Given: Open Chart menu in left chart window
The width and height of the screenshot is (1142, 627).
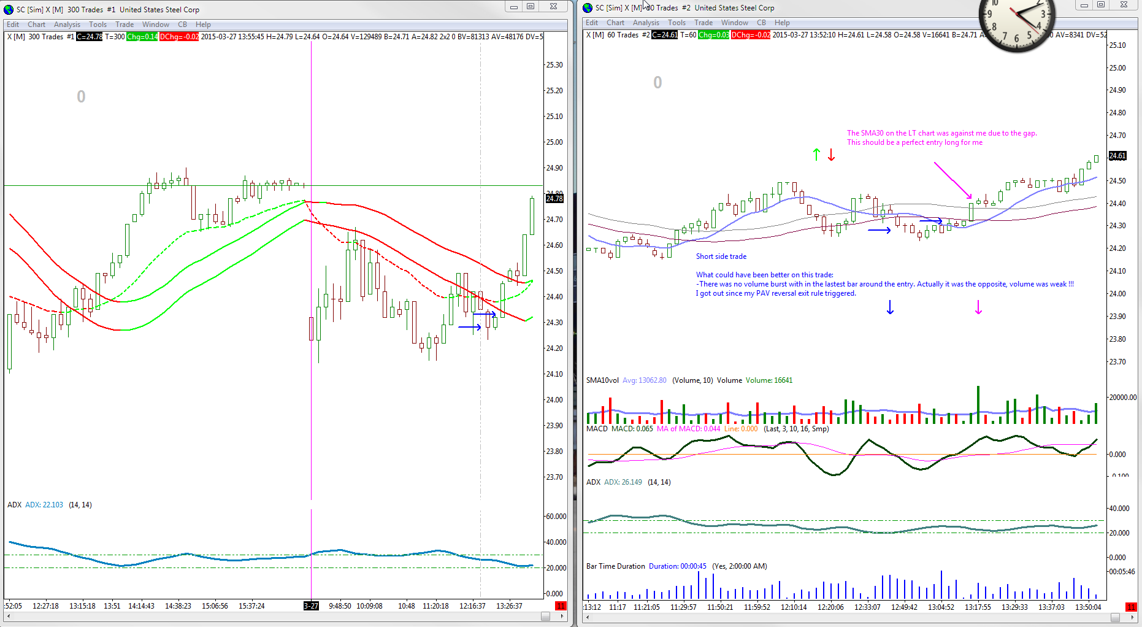Looking at the screenshot, I should (36, 25).
